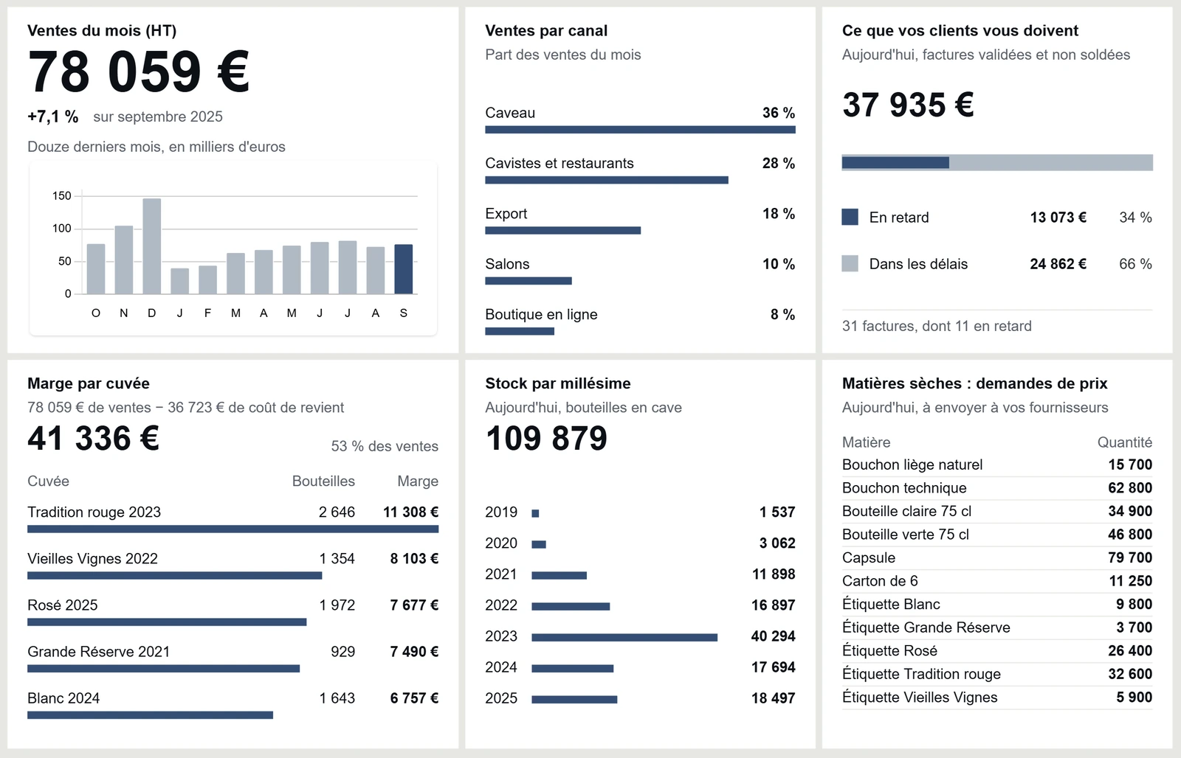This screenshot has height=758, width=1181.
Task: Select the Salons channel label
Action: tap(507, 264)
